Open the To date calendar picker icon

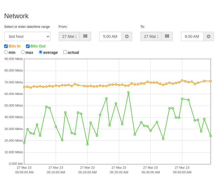[x=167, y=36]
